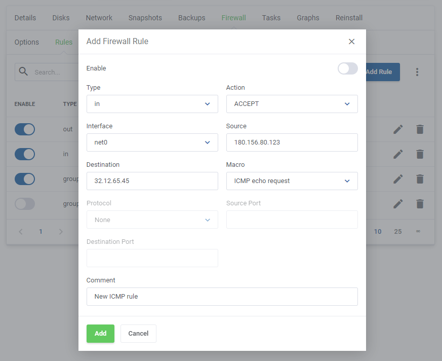Go to the previous page arrow
This screenshot has width=442, height=361.
[21, 232]
